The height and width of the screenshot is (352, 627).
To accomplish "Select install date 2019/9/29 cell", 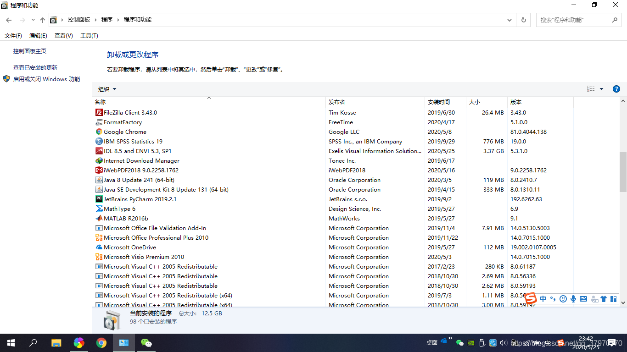I will 442,141.
